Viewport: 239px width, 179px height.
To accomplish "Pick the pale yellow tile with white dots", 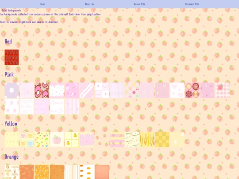I will pyautogui.click(x=177, y=140).
